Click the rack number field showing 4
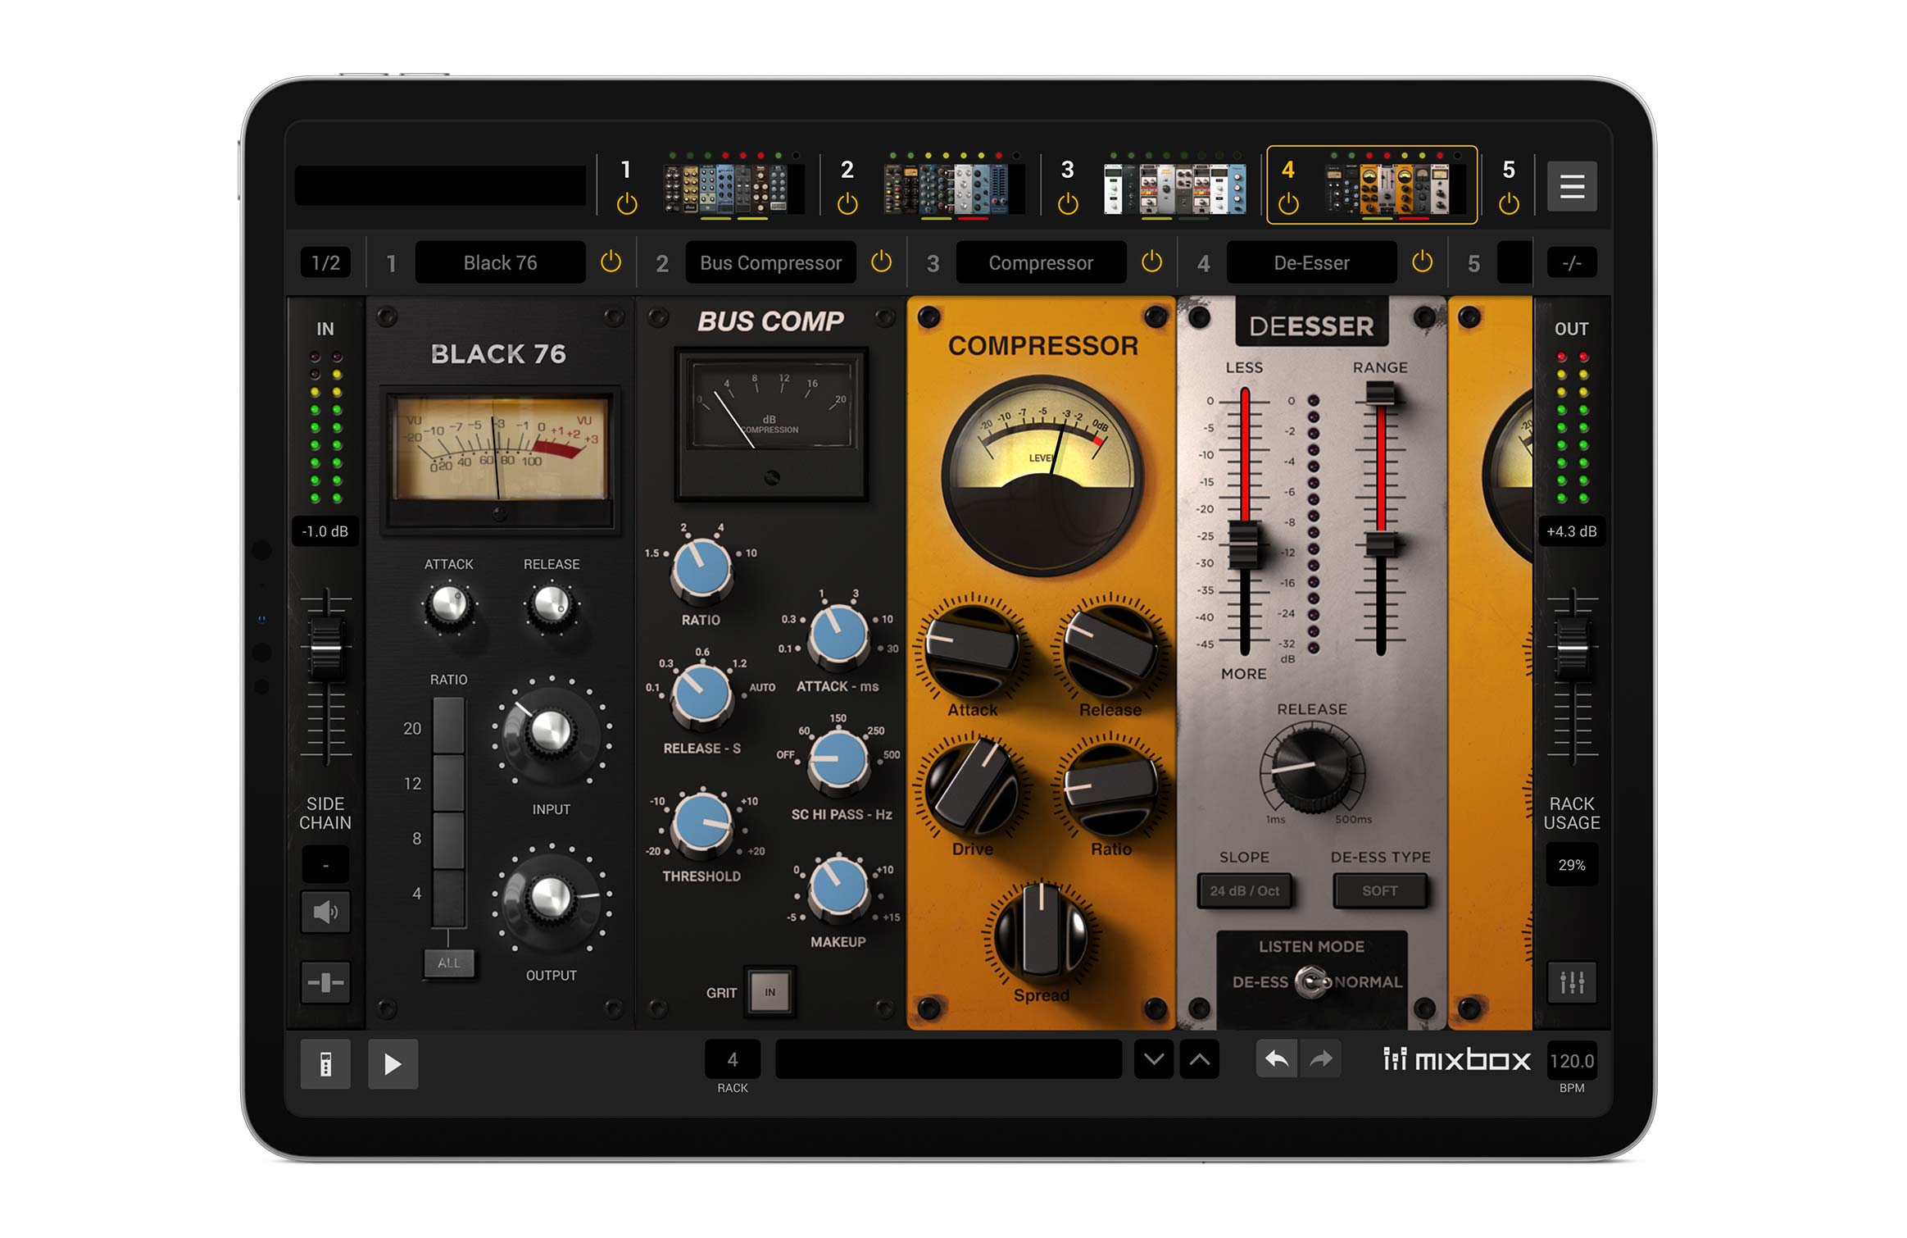1907x1238 pixels. pos(732,1059)
